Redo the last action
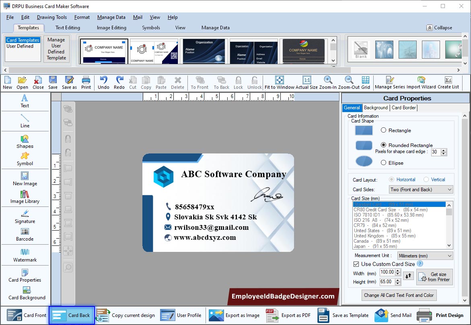Image resolution: width=471 pixels, height=325 pixels. click(119, 82)
